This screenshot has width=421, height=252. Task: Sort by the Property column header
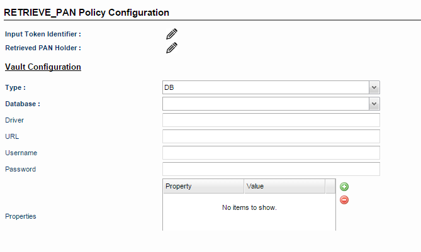pyautogui.click(x=203, y=186)
